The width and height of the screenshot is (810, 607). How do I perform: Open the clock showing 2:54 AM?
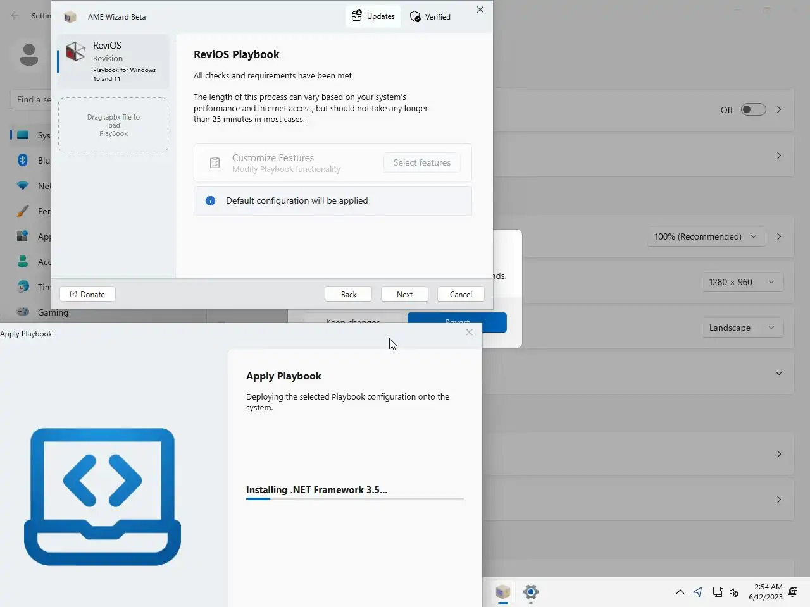(765, 592)
